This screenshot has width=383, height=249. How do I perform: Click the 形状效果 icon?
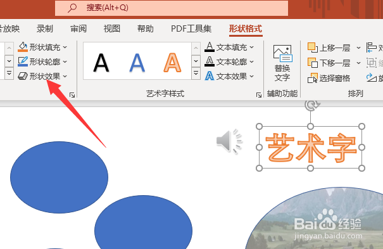click(23, 76)
